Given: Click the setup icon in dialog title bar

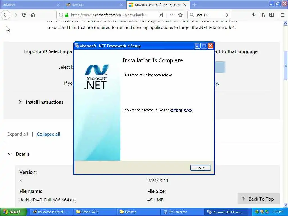Looking at the screenshot, I should tap(77, 46).
